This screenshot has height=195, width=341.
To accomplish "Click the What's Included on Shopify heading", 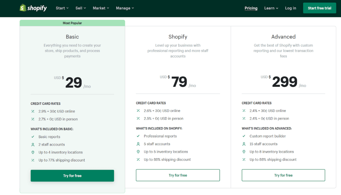I will pos(159,129).
